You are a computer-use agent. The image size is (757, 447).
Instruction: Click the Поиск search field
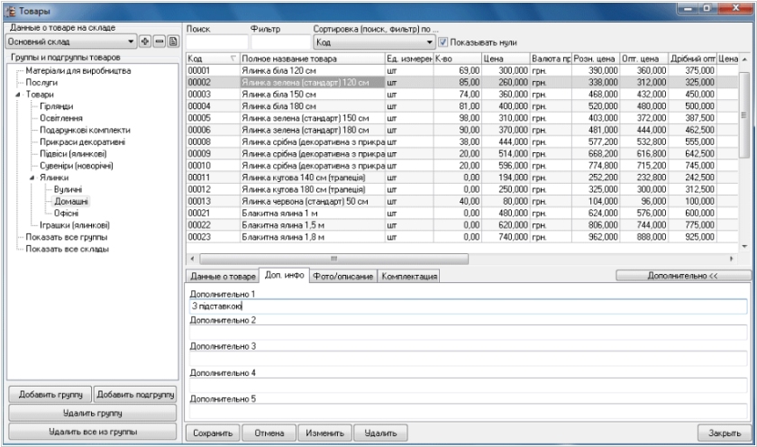217,42
